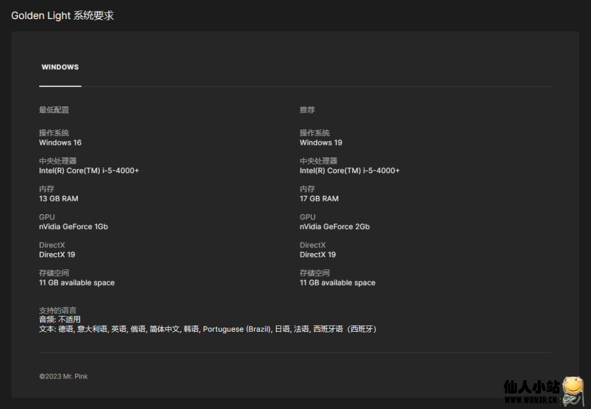Select the Windows 16 minimum OS text
The image size is (591, 409).
click(60, 142)
